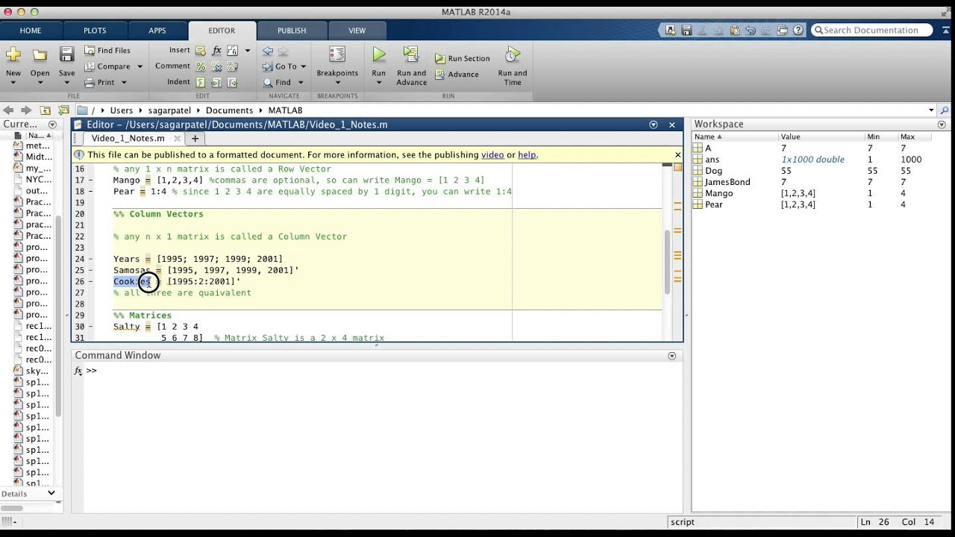Go up one folder level icon
Image resolution: width=955 pixels, height=537 pixels.
point(46,110)
